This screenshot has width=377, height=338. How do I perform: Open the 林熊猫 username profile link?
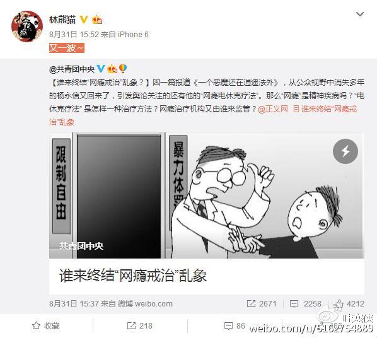point(62,20)
